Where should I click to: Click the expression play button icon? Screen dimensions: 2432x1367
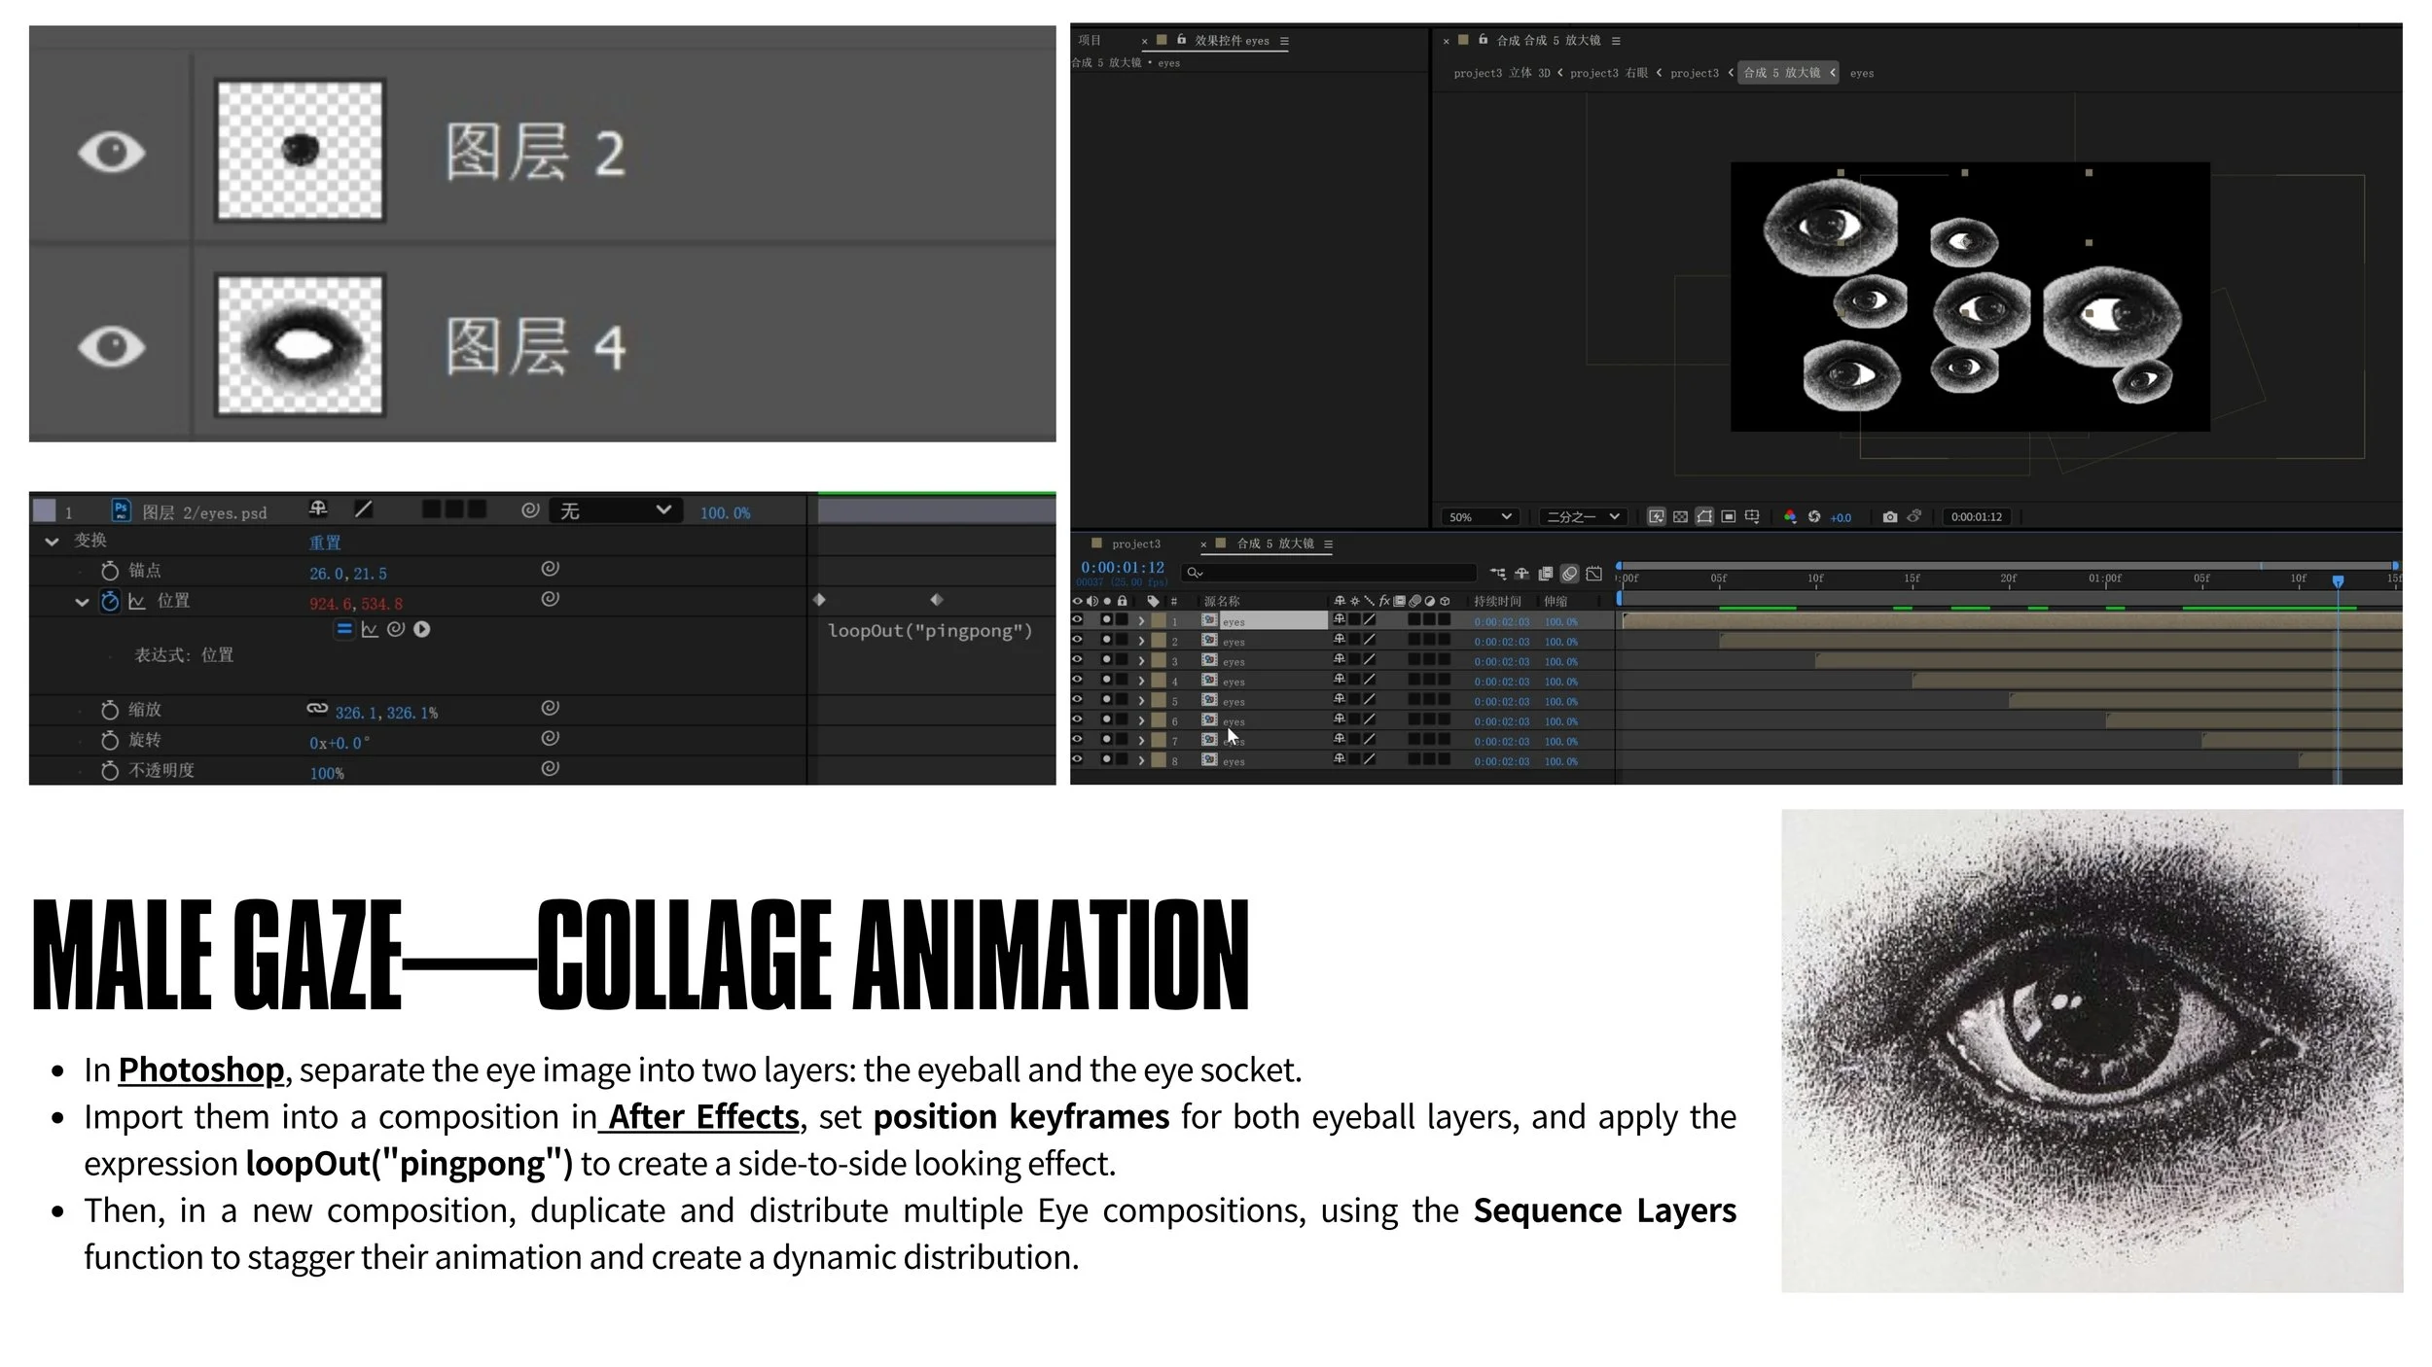coord(422,630)
